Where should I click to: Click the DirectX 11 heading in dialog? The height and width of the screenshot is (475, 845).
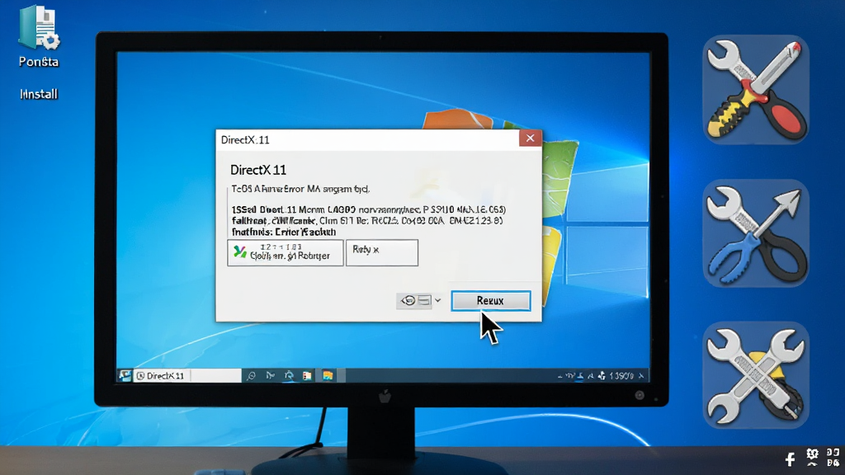click(258, 170)
